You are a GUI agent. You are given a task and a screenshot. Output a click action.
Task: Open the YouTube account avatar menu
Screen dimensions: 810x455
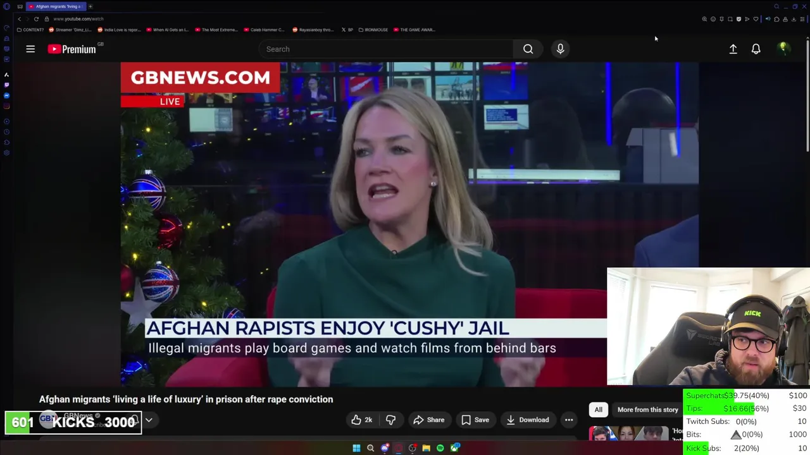coord(783,49)
